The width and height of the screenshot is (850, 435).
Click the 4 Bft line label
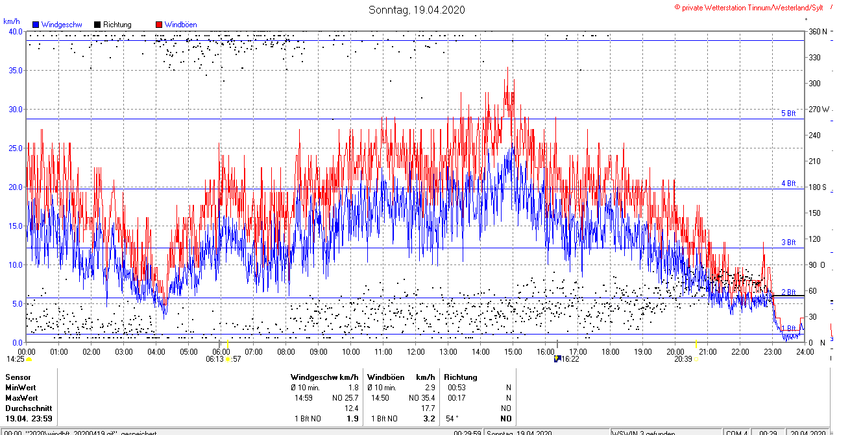(788, 183)
